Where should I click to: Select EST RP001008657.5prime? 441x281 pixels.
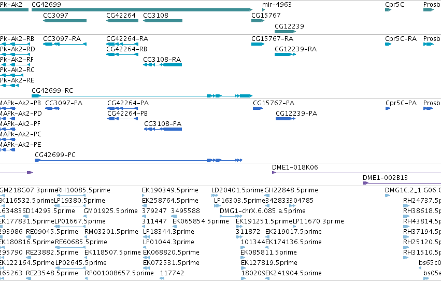click(x=119, y=273)
